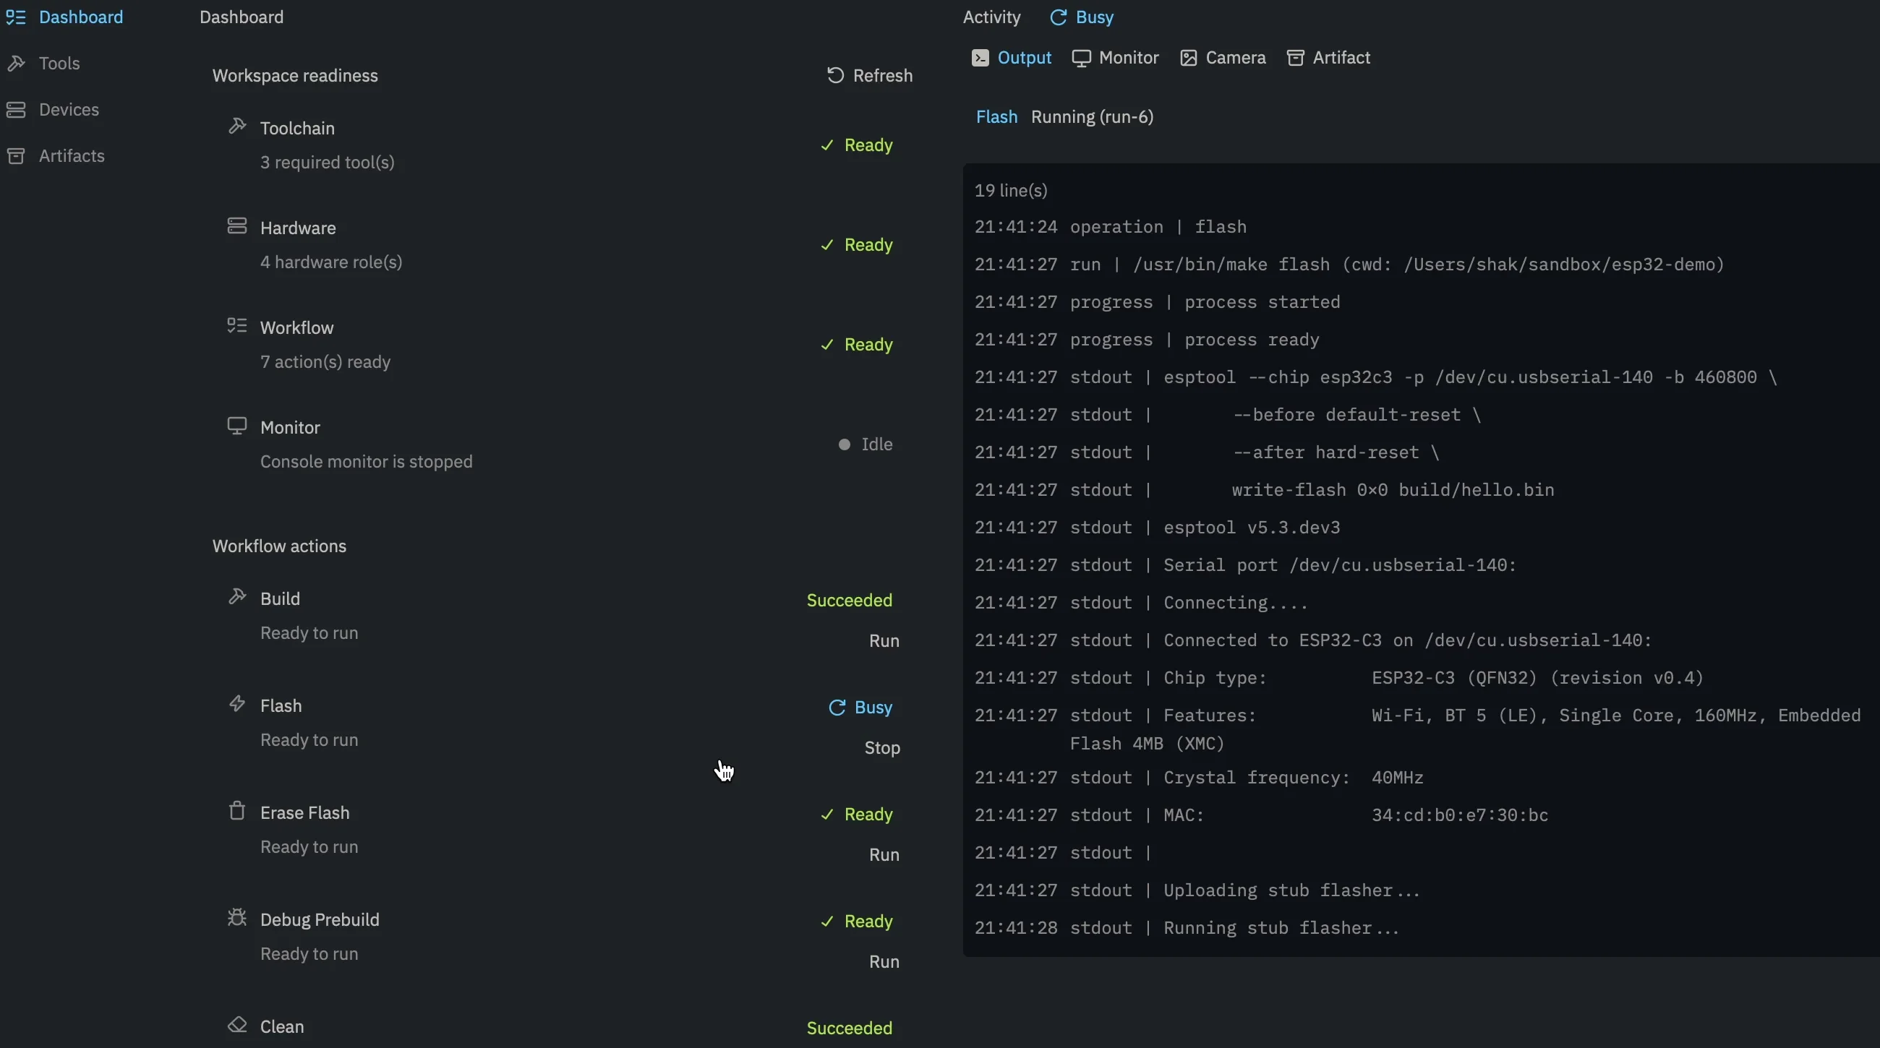Click the Build action hammer icon

(237, 596)
